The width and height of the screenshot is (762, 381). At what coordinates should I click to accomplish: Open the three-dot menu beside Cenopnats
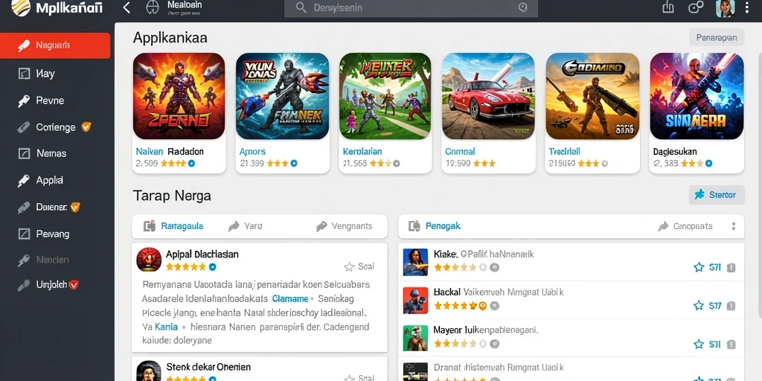click(733, 226)
